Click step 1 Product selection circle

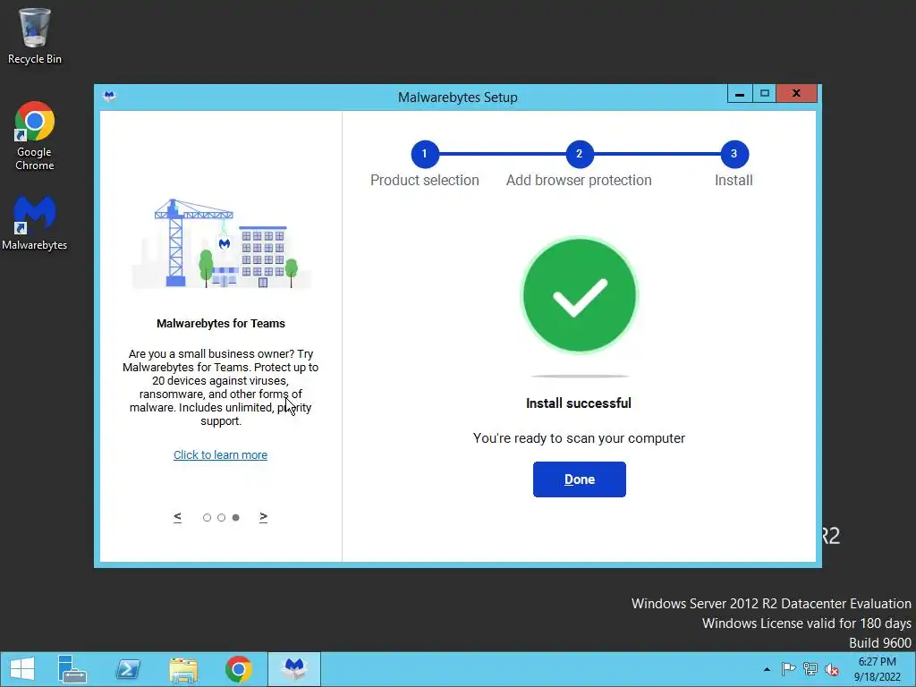(425, 154)
